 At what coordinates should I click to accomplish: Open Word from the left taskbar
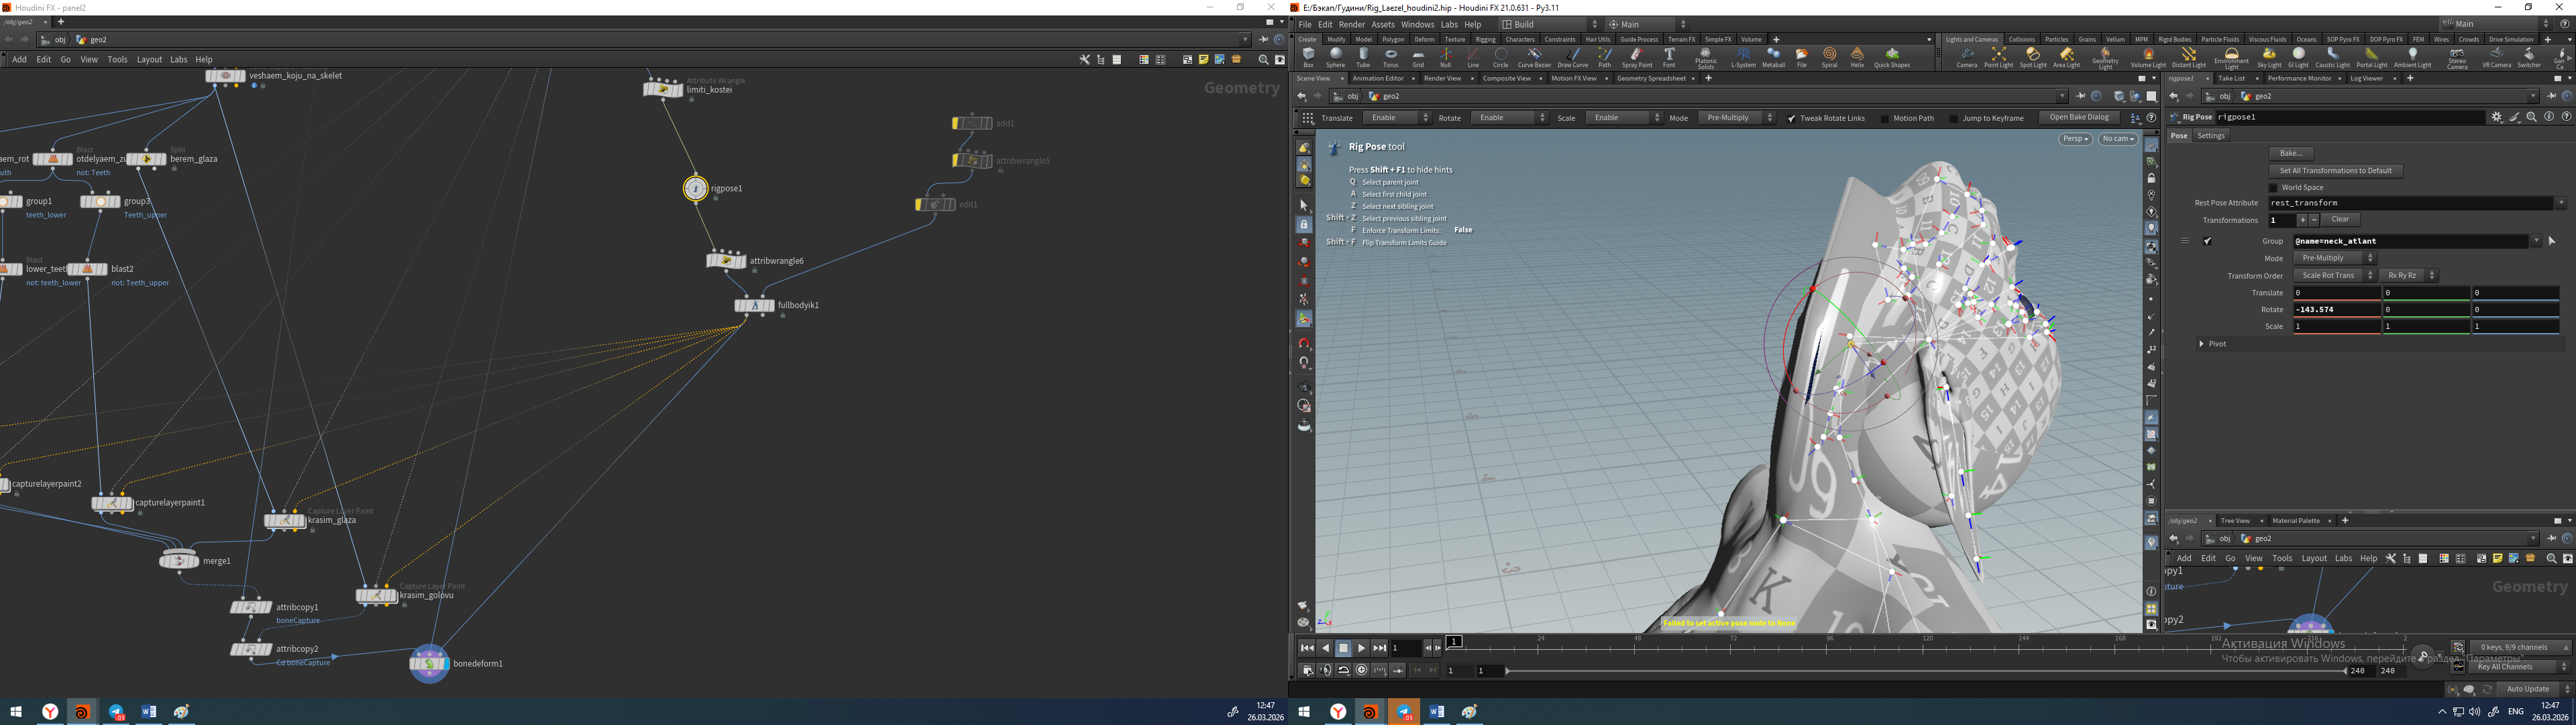point(149,712)
